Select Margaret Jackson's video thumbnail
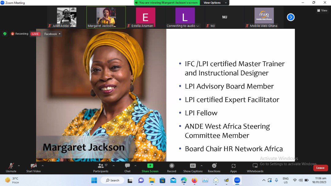Image resolution: width=331 pixels, height=186 pixels. [106, 17]
